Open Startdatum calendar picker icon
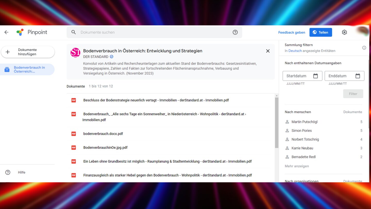 [x=315, y=76]
